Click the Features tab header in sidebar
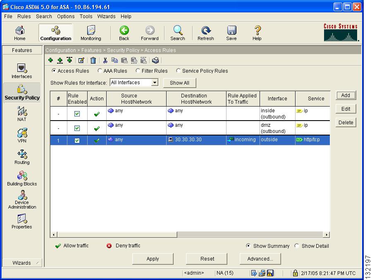The height and width of the screenshot is (280, 372). [22, 50]
